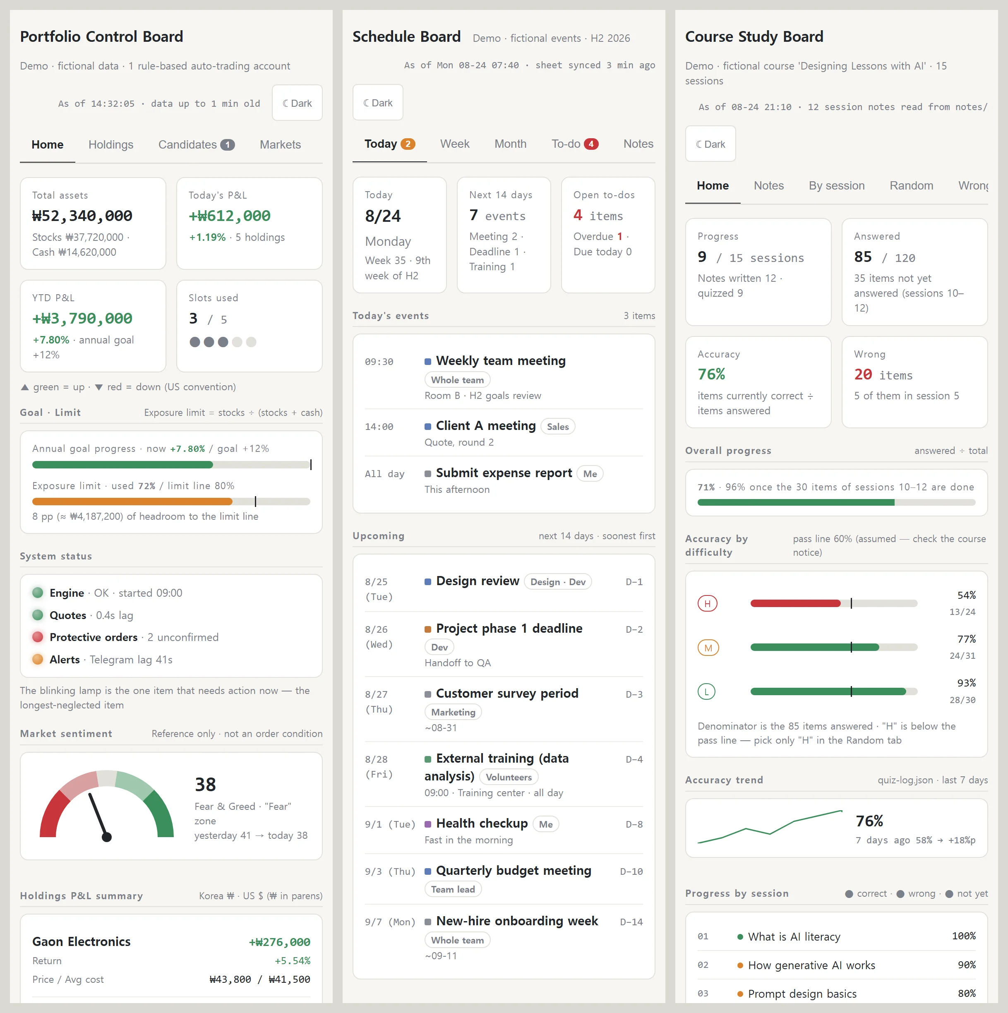Click the Whole team tag on Weekly meeting
This screenshot has width=1008, height=1013.
point(457,379)
